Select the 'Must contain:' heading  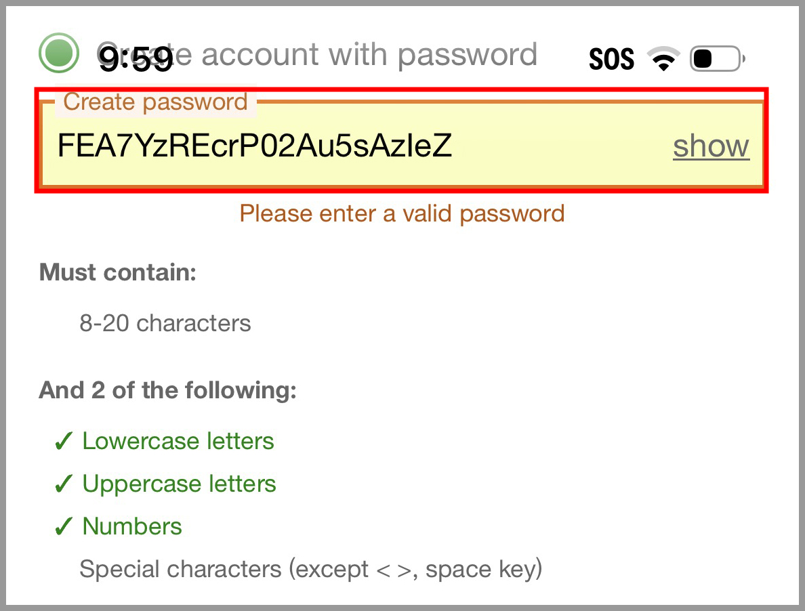pos(117,273)
